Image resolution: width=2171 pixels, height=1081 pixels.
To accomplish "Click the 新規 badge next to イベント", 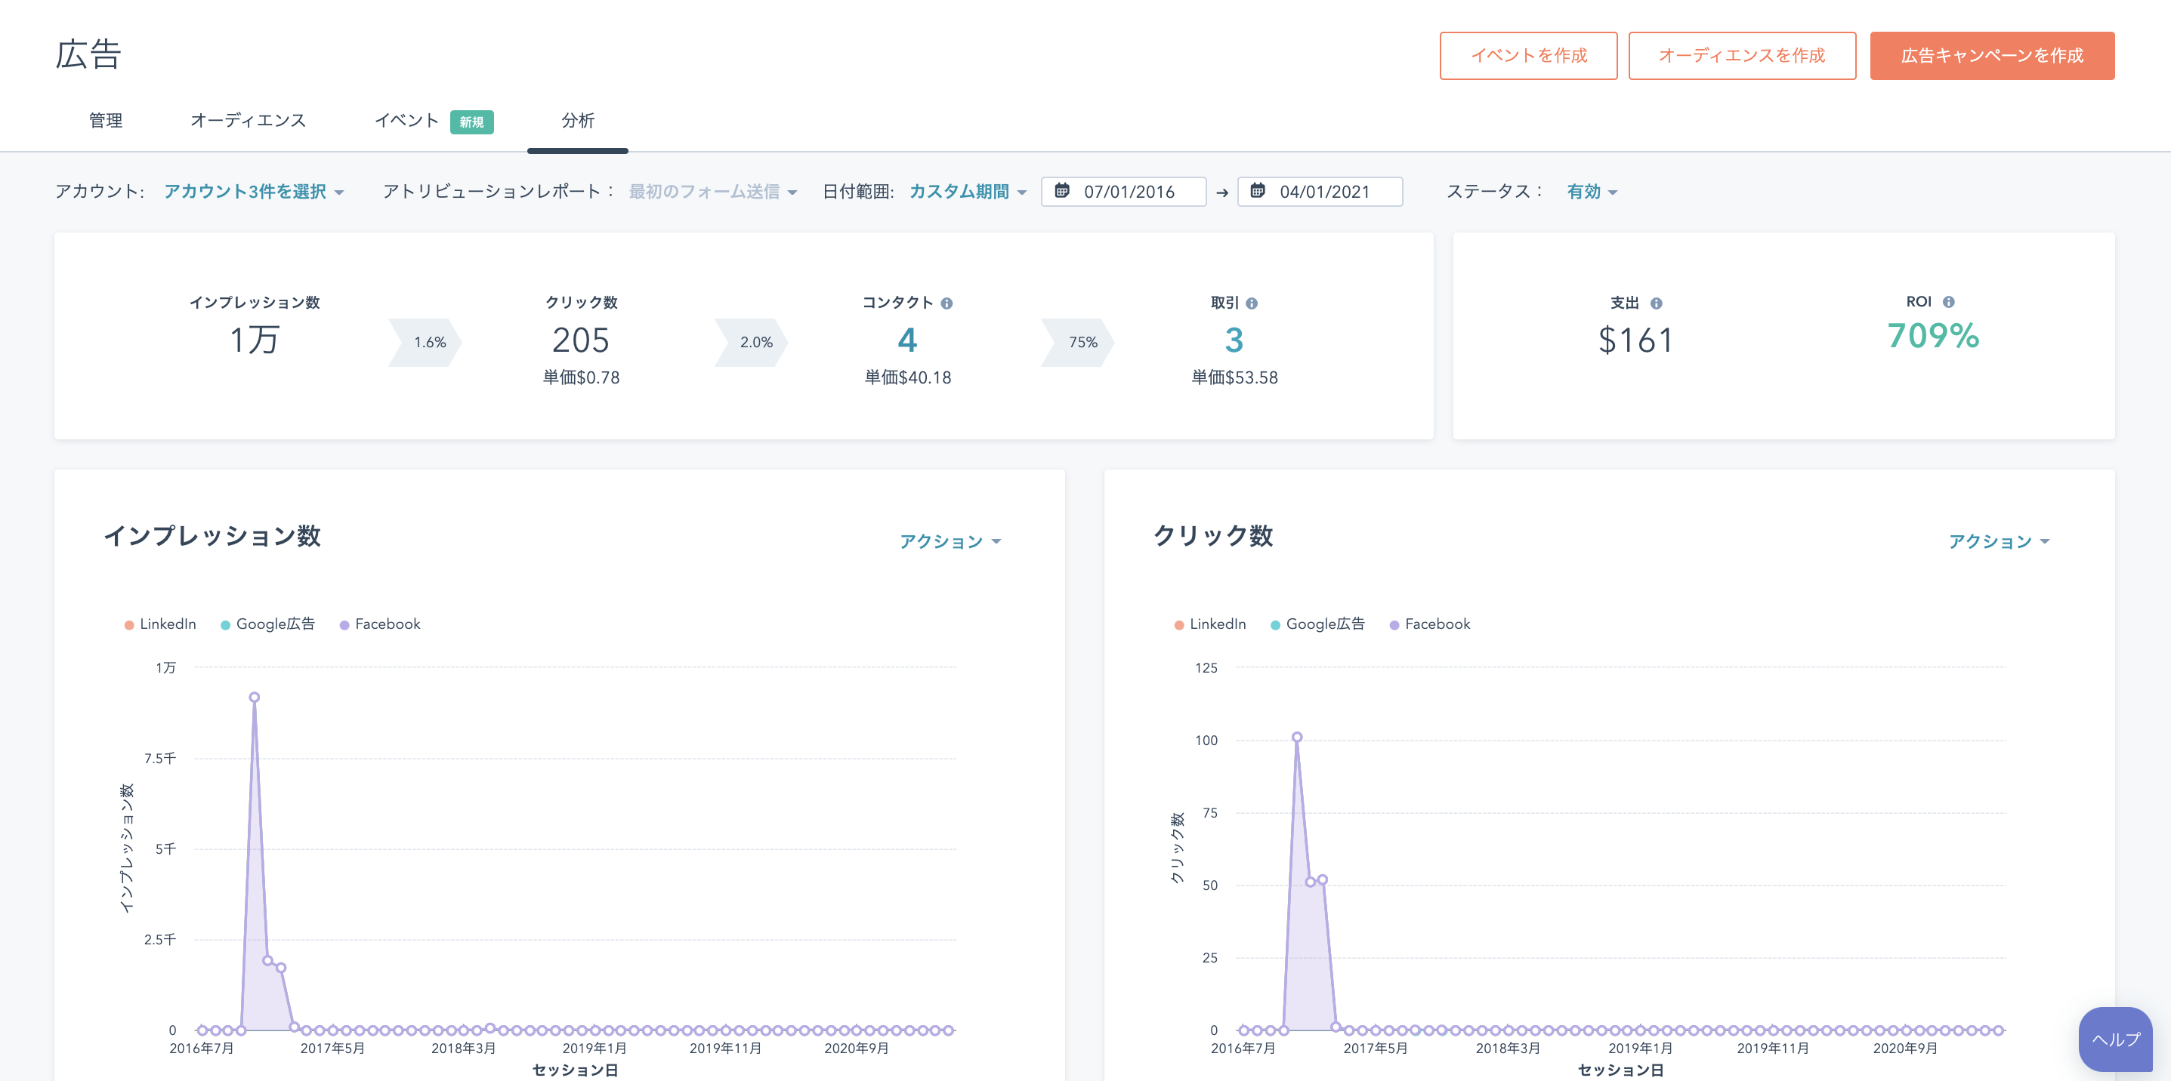I will [x=471, y=122].
